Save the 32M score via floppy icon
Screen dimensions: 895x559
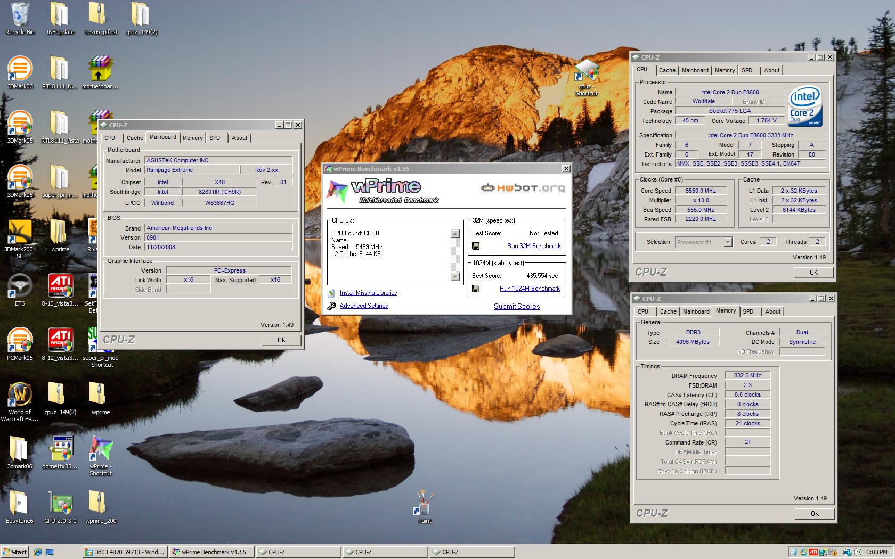(x=476, y=246)
